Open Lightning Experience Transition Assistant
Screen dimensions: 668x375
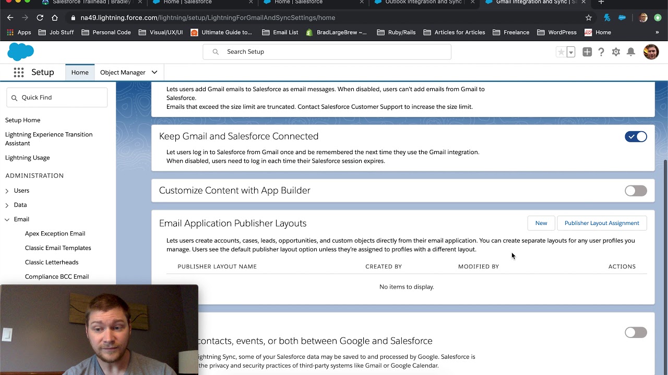point(49,139)
